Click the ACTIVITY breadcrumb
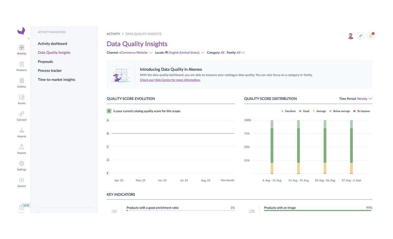Image resolution: width=393 pixels, height=239 pixels. coord(113,34)
